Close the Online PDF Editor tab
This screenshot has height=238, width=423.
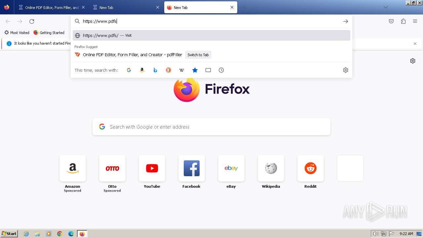click(83, 7)
